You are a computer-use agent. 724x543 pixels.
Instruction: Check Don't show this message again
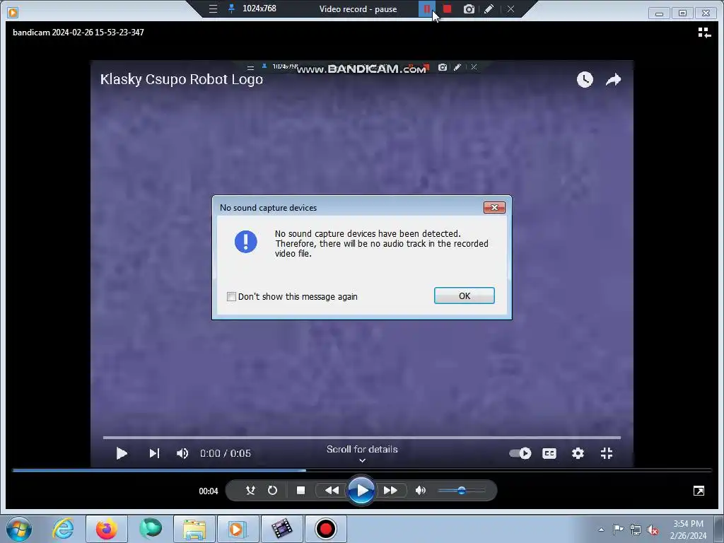(x=231, y=296)
